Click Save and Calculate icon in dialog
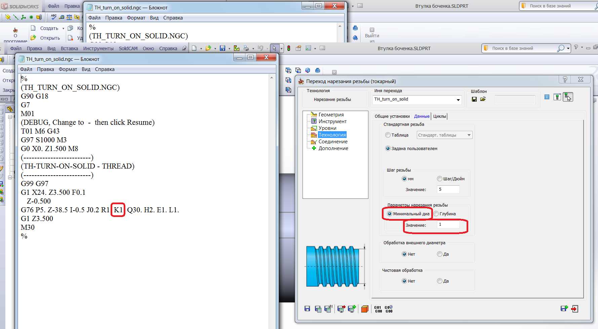Image resolution: width=598 pixels, height=329 pixels. pos(318,309)
